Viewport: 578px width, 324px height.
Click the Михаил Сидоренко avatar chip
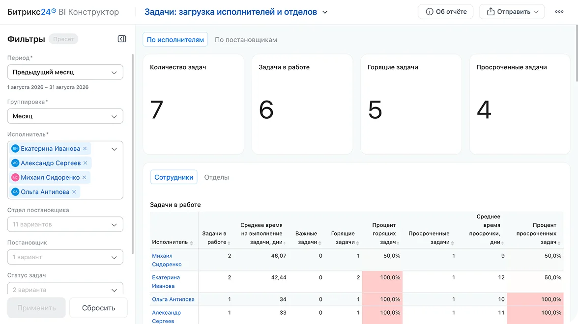coord(15,178)
